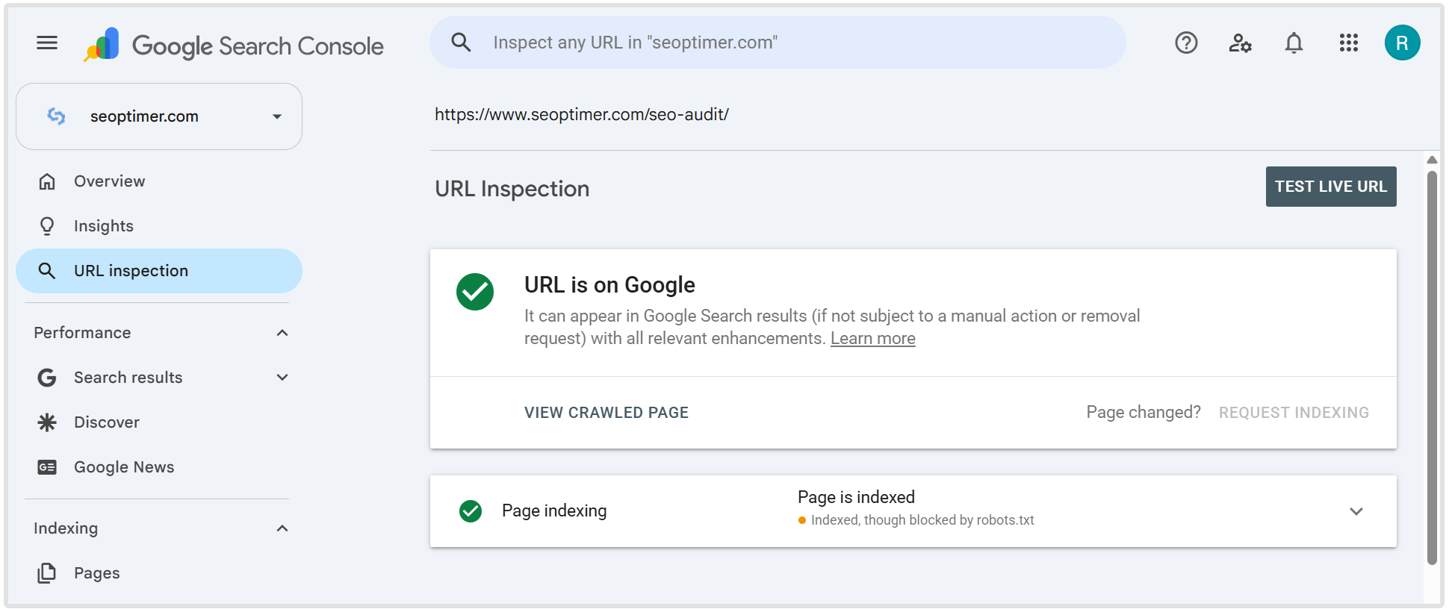Screen dimensions: 1449x612
Task: Click the Insights lightbulb icon
Action: 47,226
